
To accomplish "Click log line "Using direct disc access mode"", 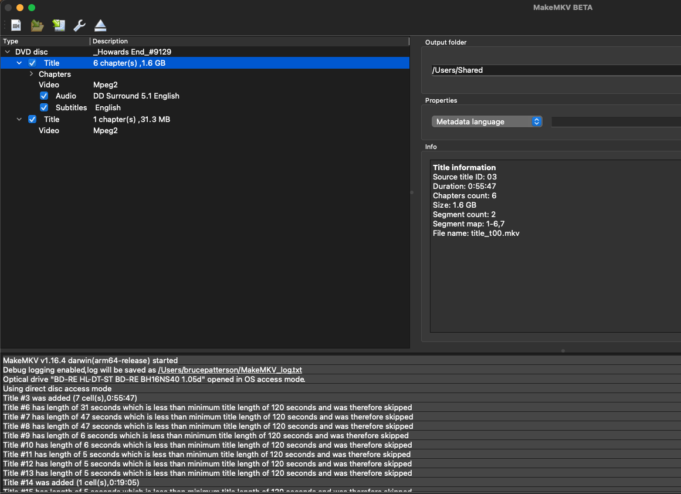I will click(57, 389).
